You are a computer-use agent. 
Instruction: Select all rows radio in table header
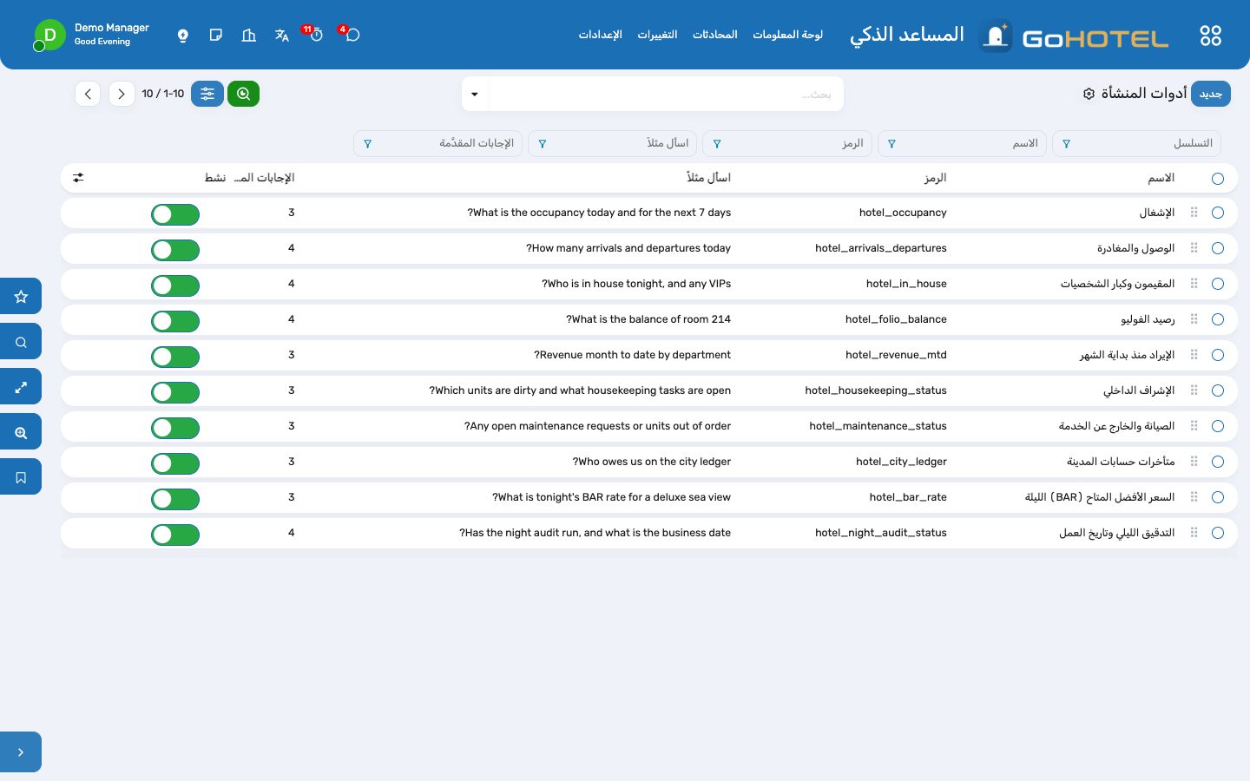1218,178
